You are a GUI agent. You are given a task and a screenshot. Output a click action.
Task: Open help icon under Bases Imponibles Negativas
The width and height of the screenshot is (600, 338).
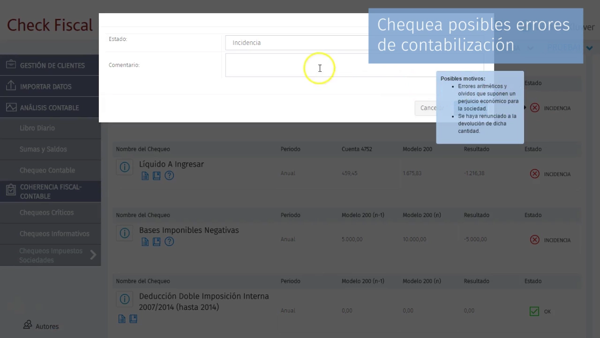(x=169, y=242)
